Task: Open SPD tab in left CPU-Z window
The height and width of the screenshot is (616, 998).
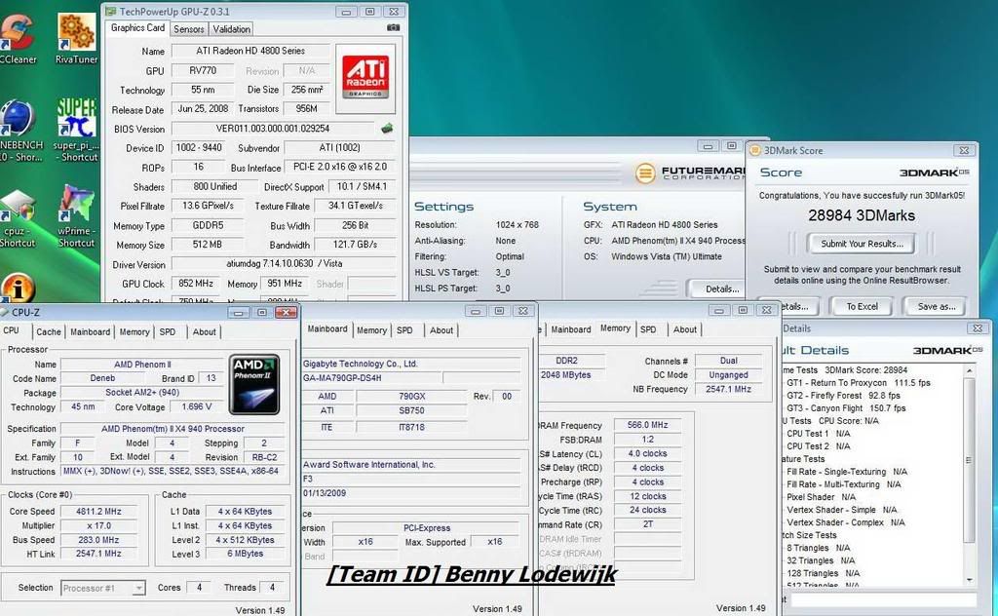Action: pos(168,332)
